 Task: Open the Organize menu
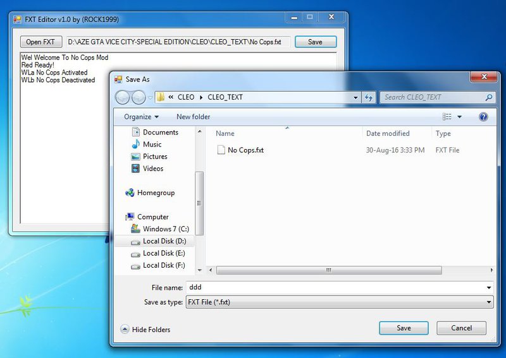click(x=141, y=117)
